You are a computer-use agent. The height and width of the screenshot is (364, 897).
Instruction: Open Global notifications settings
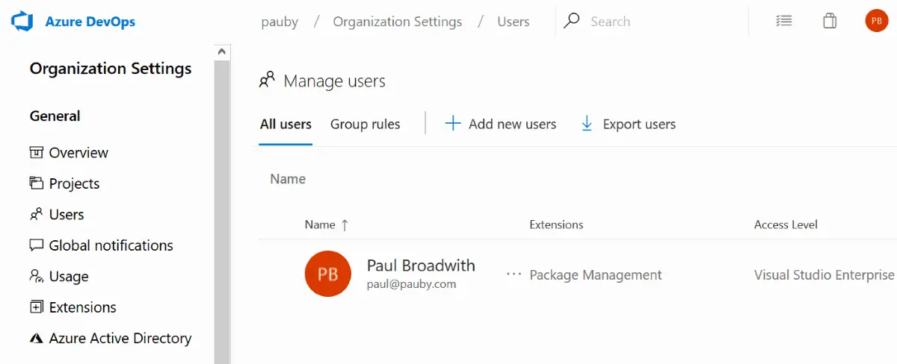tap(111, 245)
